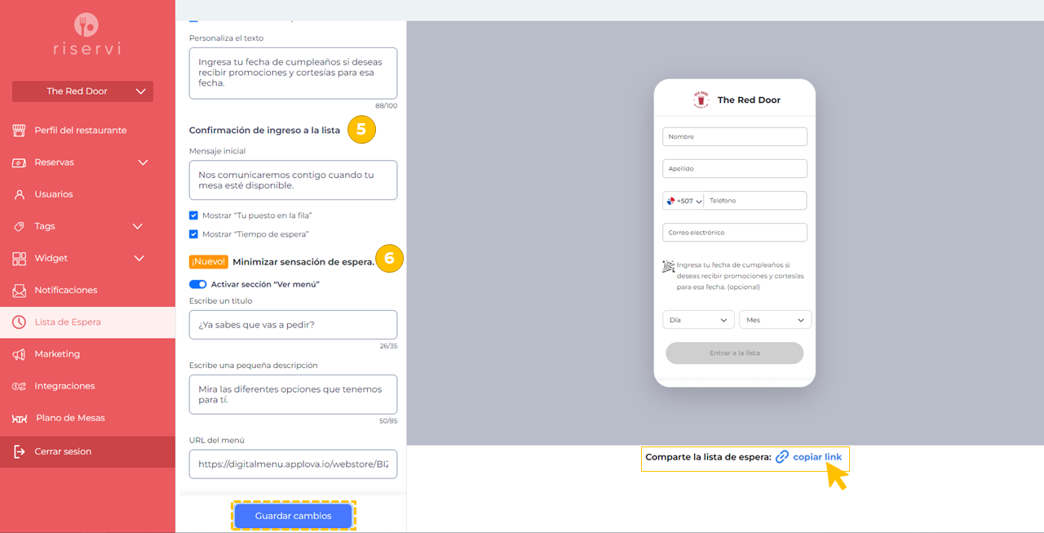Click the URL del menú field
Image resolution: width=1044 pixels, height=533 pixels.
[x=293, y=464]
